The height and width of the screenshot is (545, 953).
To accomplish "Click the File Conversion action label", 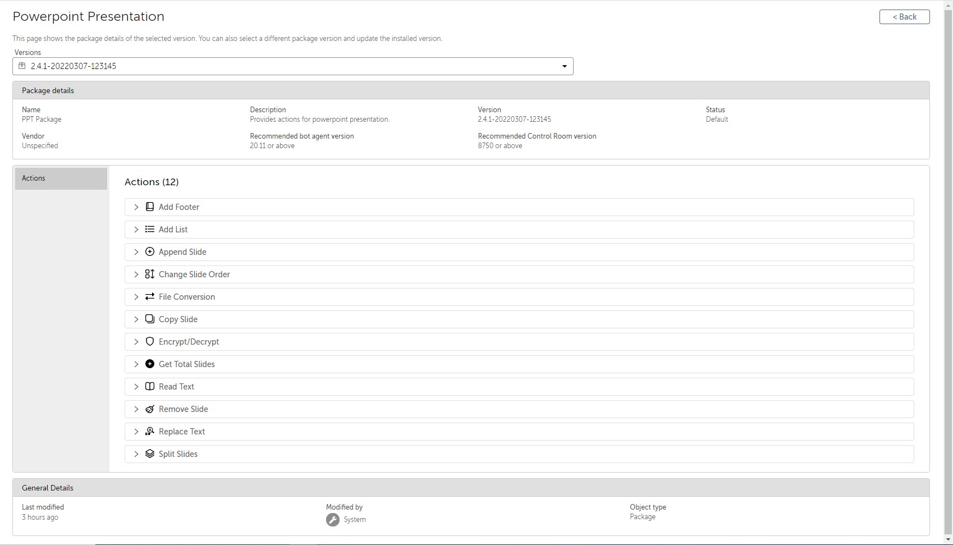I will pos(187,297).
